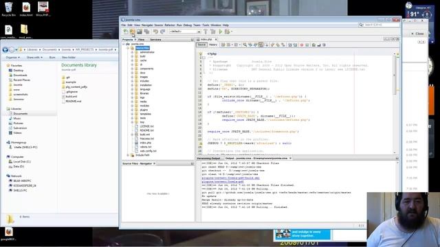Click Burn button in Explorer toolbar
This screenshot has height=247, width=440.
tap(52, 58)
